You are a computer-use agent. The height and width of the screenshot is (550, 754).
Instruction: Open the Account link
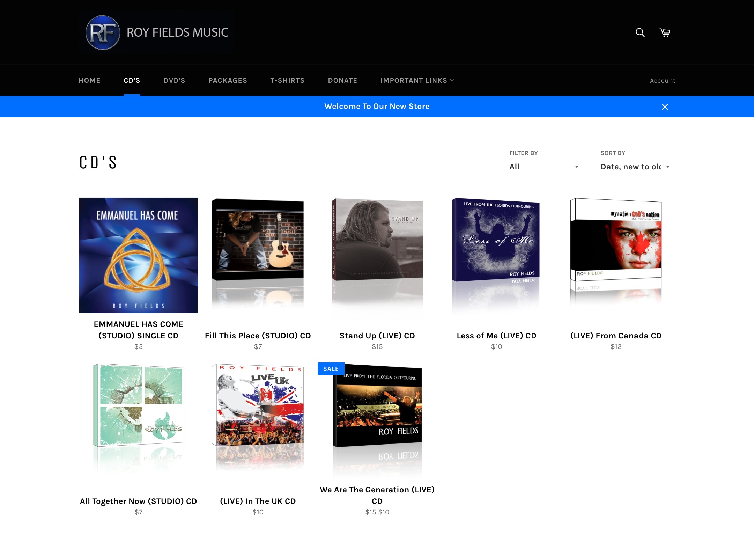tap(663, 81)
